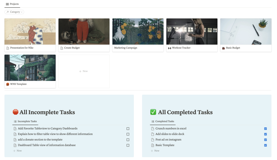Open task 'Dashboard Table view of information database'
This screenshot has height=160, width=277.
coord(47,145)
